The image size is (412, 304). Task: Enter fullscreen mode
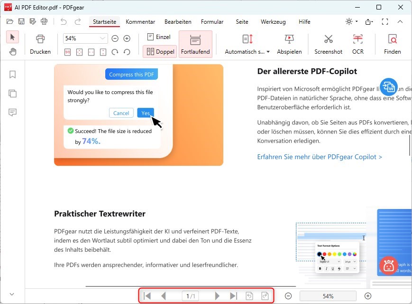click(x=385, y=21)
